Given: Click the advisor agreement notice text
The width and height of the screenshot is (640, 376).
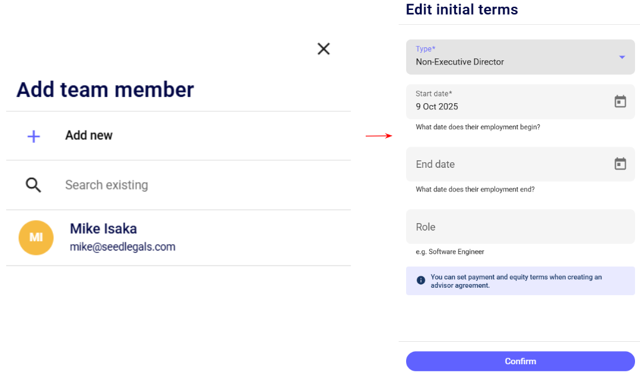Looking at the screenshot, I should (x=516, y=281).
